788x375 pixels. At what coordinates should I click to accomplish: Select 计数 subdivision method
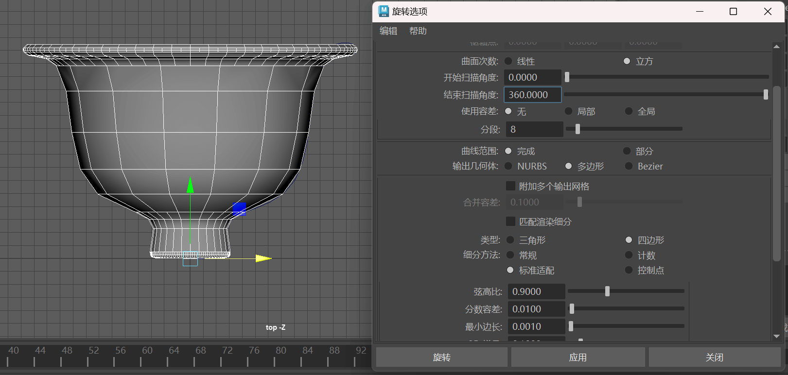click(629, 255)
